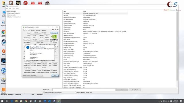Screen dimensions: 184x103
Task: Click the Lookup button in GPU-Z
Action: (54, 33)
